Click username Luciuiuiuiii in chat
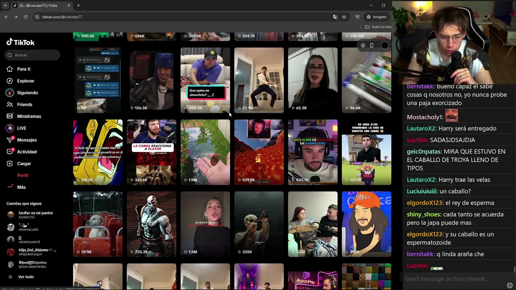 (x=422, y=191)
